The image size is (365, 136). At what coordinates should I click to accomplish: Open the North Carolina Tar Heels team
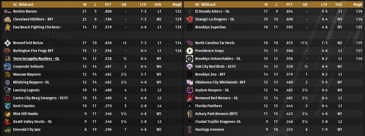pos(215,43)
